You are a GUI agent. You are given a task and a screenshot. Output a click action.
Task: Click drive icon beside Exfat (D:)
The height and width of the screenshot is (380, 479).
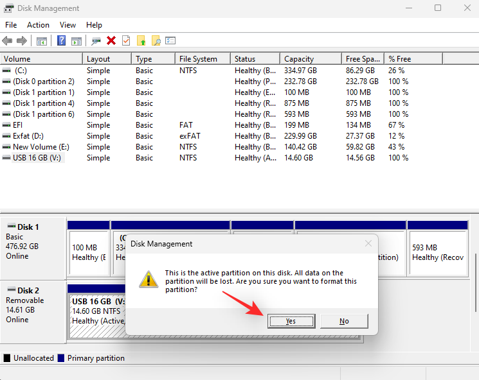coord(6,136)
